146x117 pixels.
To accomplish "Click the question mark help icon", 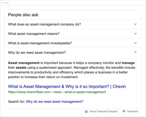I will click(x=86, y=112).
